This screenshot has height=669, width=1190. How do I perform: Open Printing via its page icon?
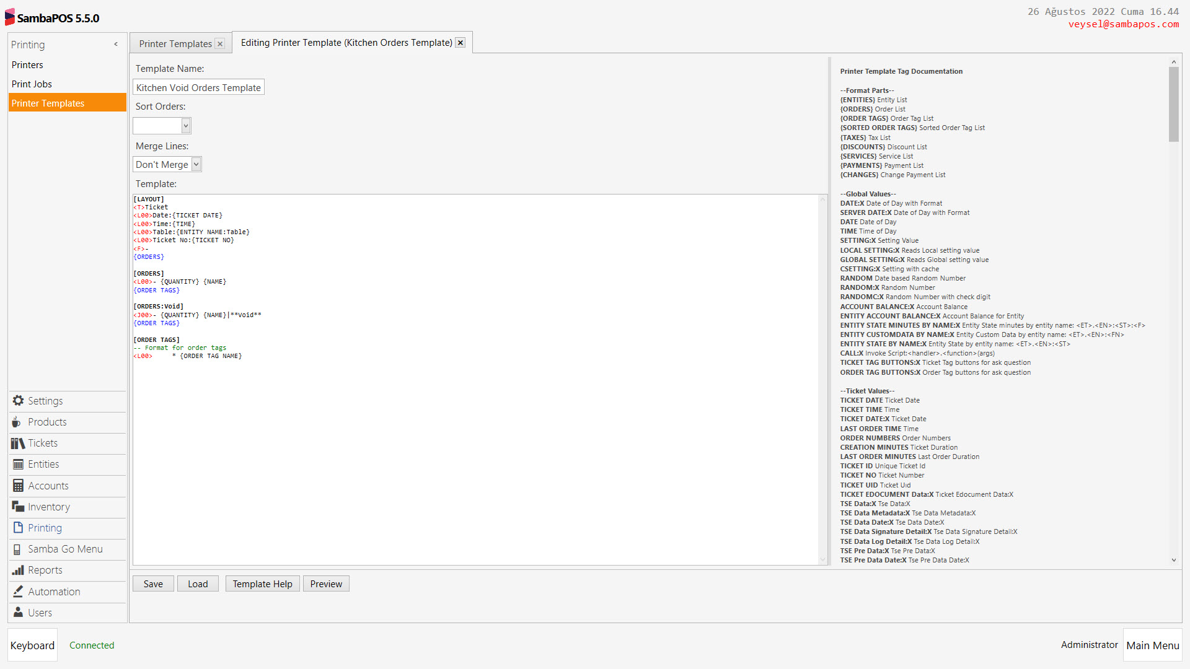[x=18, y=528]
